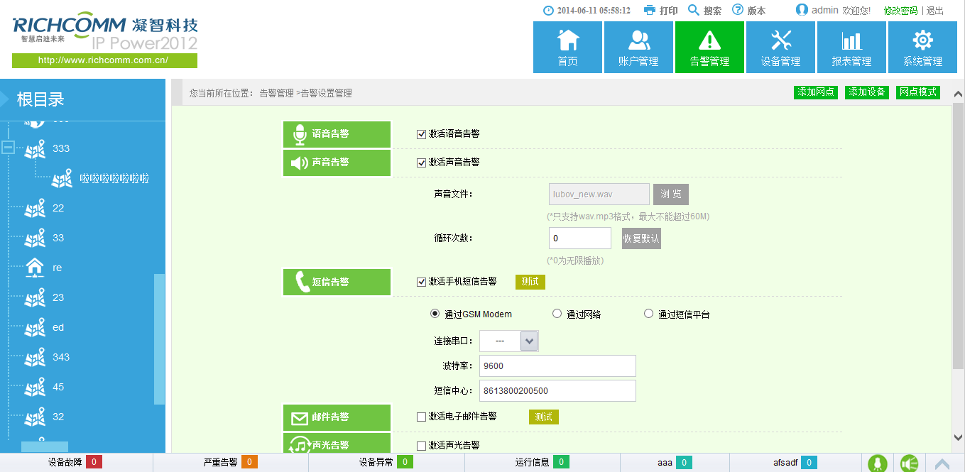Click the 波特率 input field showing 9600
965x472 pixels.
557,366
